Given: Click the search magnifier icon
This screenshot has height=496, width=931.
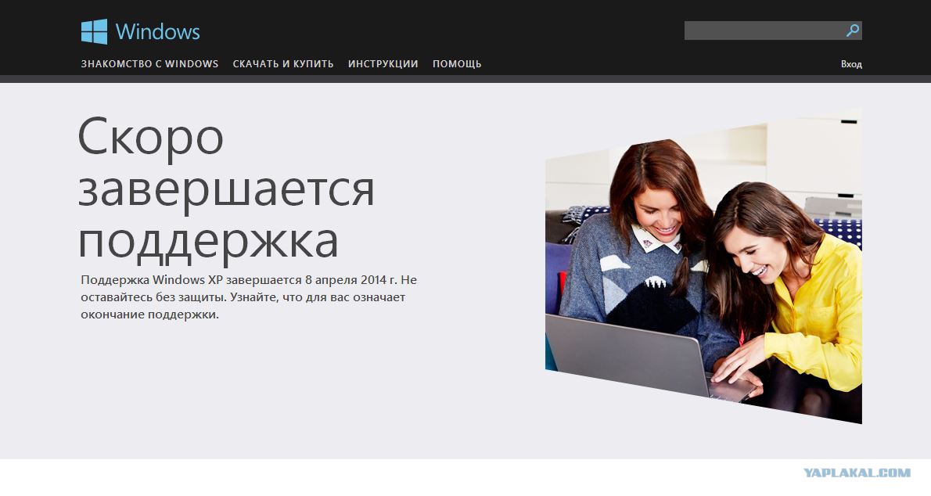Looking at the screenshot, I should coord(853,31).
